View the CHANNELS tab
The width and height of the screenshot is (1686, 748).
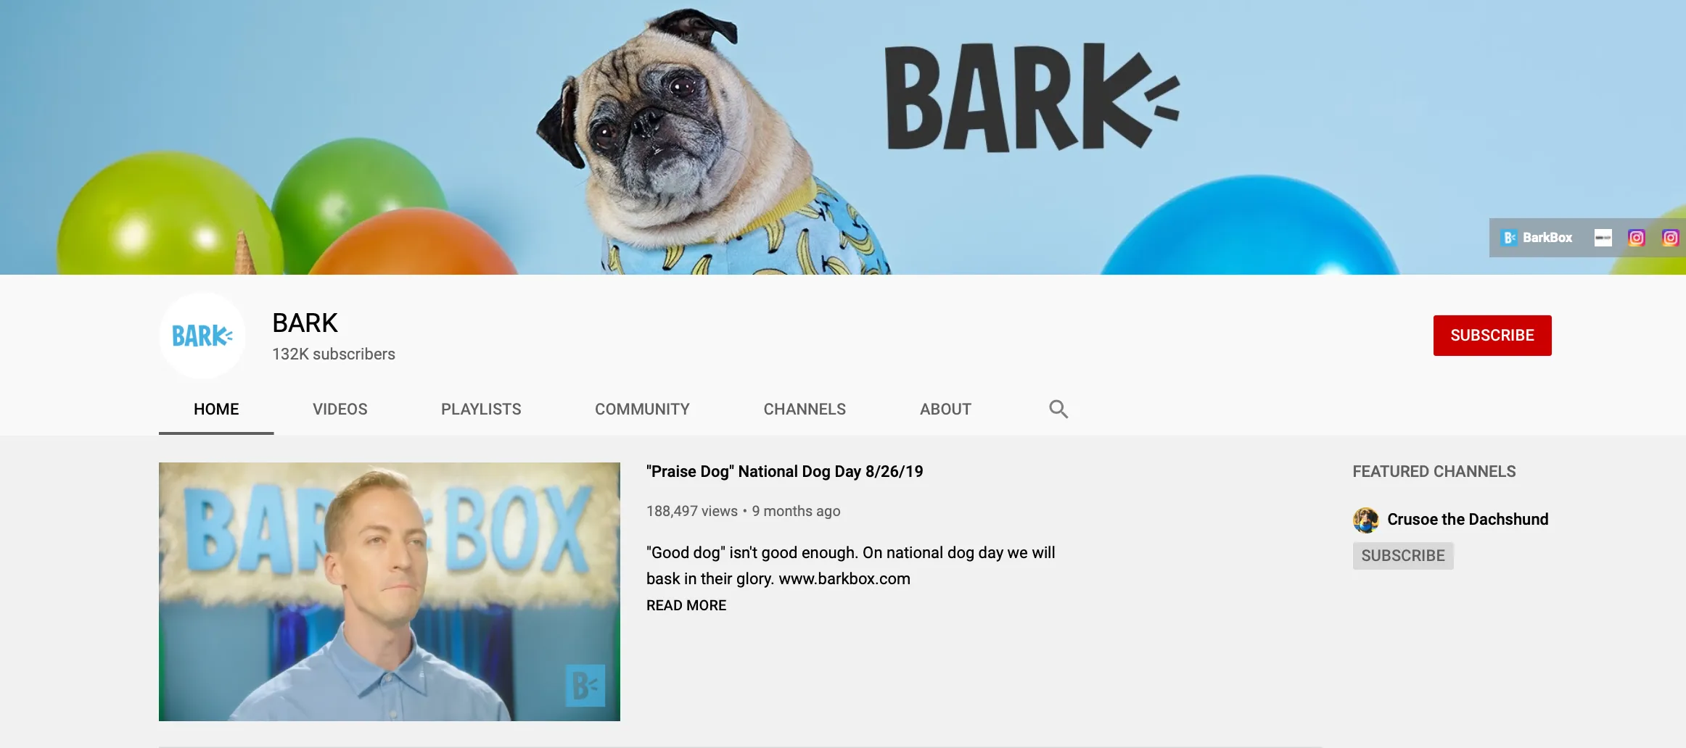click(805, 410)
